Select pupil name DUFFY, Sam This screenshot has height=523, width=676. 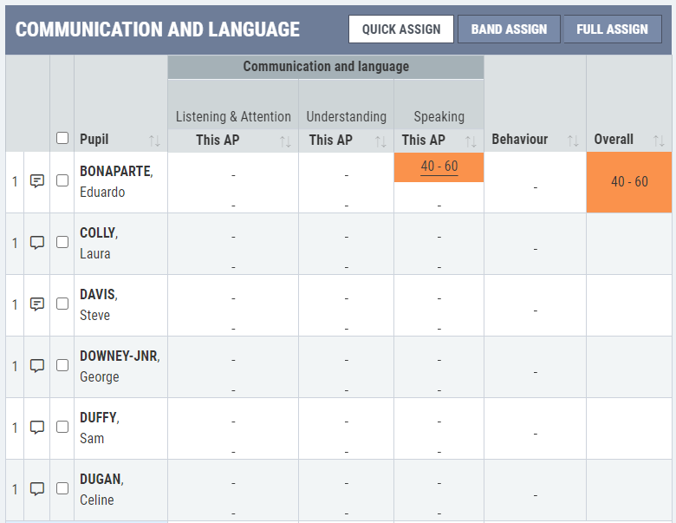pos(100,428)
